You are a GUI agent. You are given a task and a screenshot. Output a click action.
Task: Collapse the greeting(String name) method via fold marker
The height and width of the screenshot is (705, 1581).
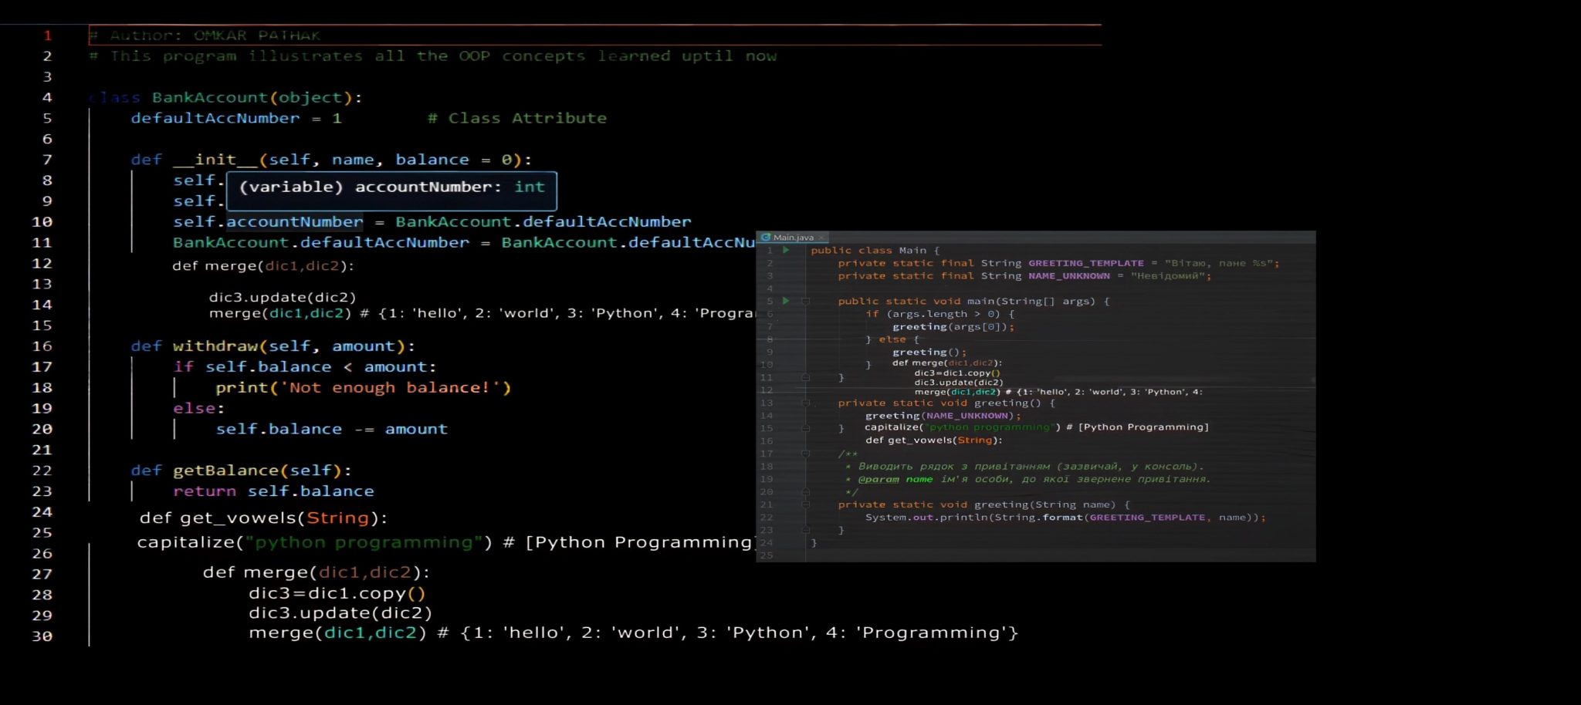point(806,503)
